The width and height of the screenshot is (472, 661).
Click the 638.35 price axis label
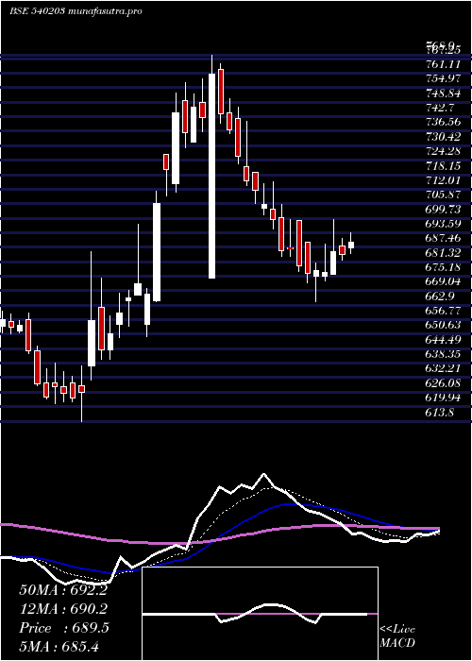[x=443, y=353]
